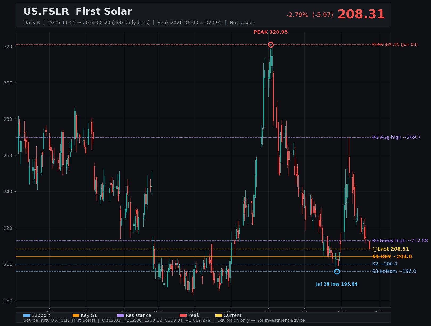Image resolution: width=431 pixels, height=326 pixels.
Task: Click the red Peak legend swatch
Action: tap(183, 316)
